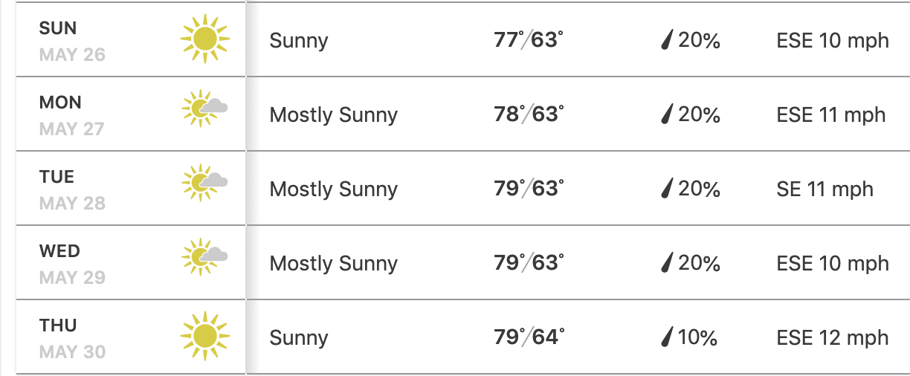Click Thursday's 79°/64° temperature
This screenshot has height=376, width=910.
tap(529, 337)
